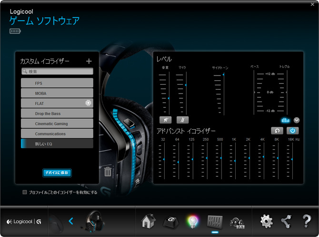Open help question mark icon
319x237 pixels.
tap(307, 221)
